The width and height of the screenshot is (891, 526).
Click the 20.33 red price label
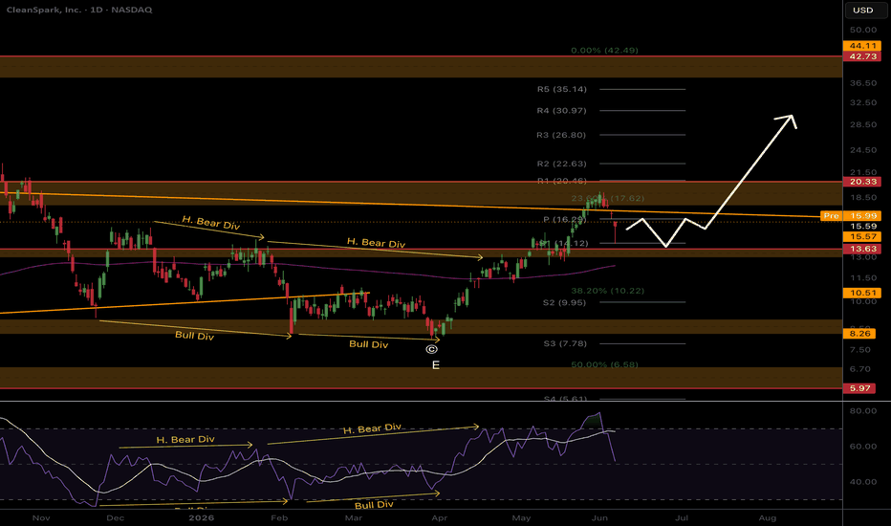(862, 182)
